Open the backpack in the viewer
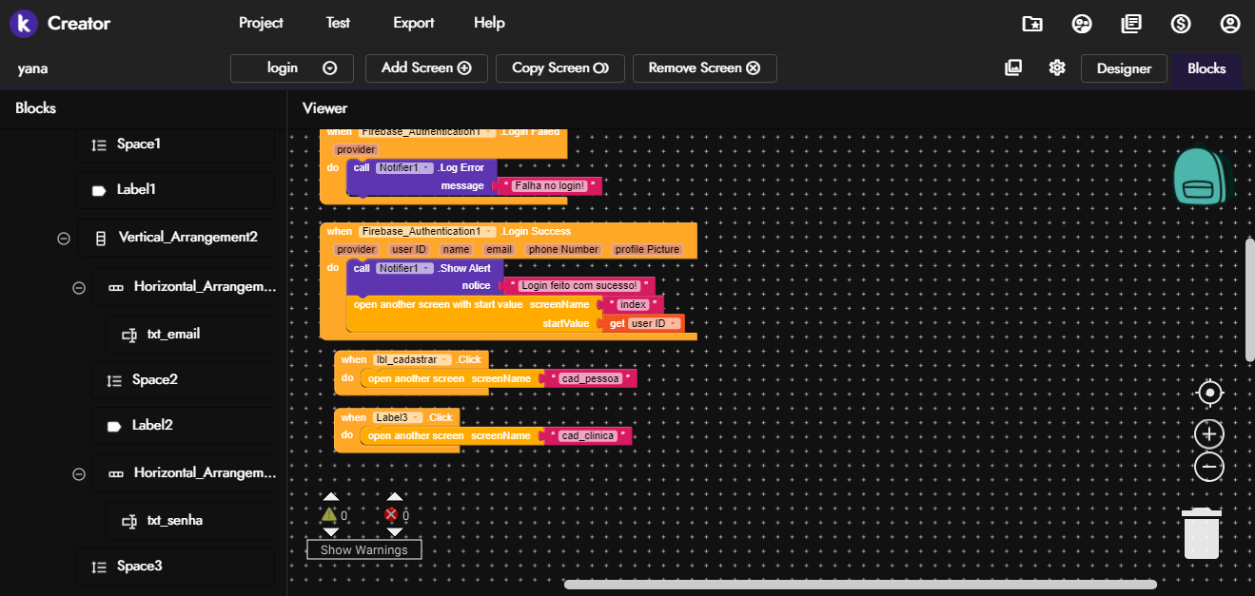The height and width of the screenshot is (596, 1255). (1203, 176)
